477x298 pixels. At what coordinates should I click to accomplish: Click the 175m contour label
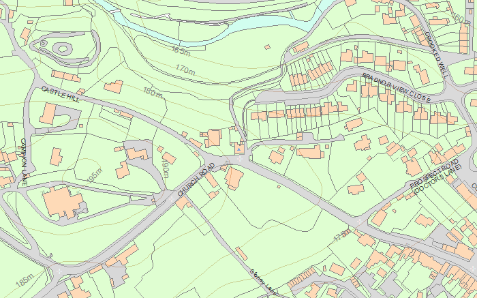pyautogui.click(x=342, y=235)
